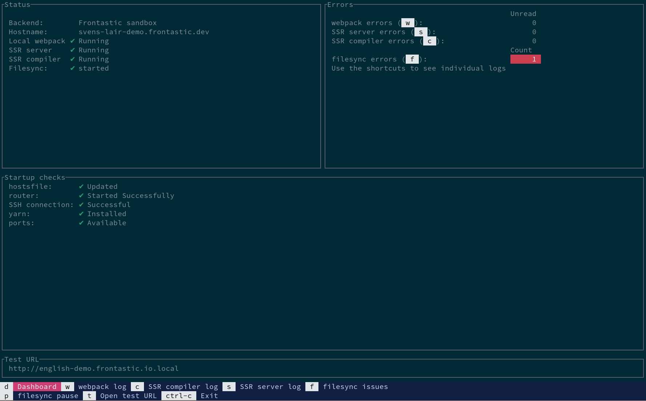The image size is (646, 401).
Task: Click the test URL http://english-demo.frontastic.io.local
Action: tap(94, 368)
